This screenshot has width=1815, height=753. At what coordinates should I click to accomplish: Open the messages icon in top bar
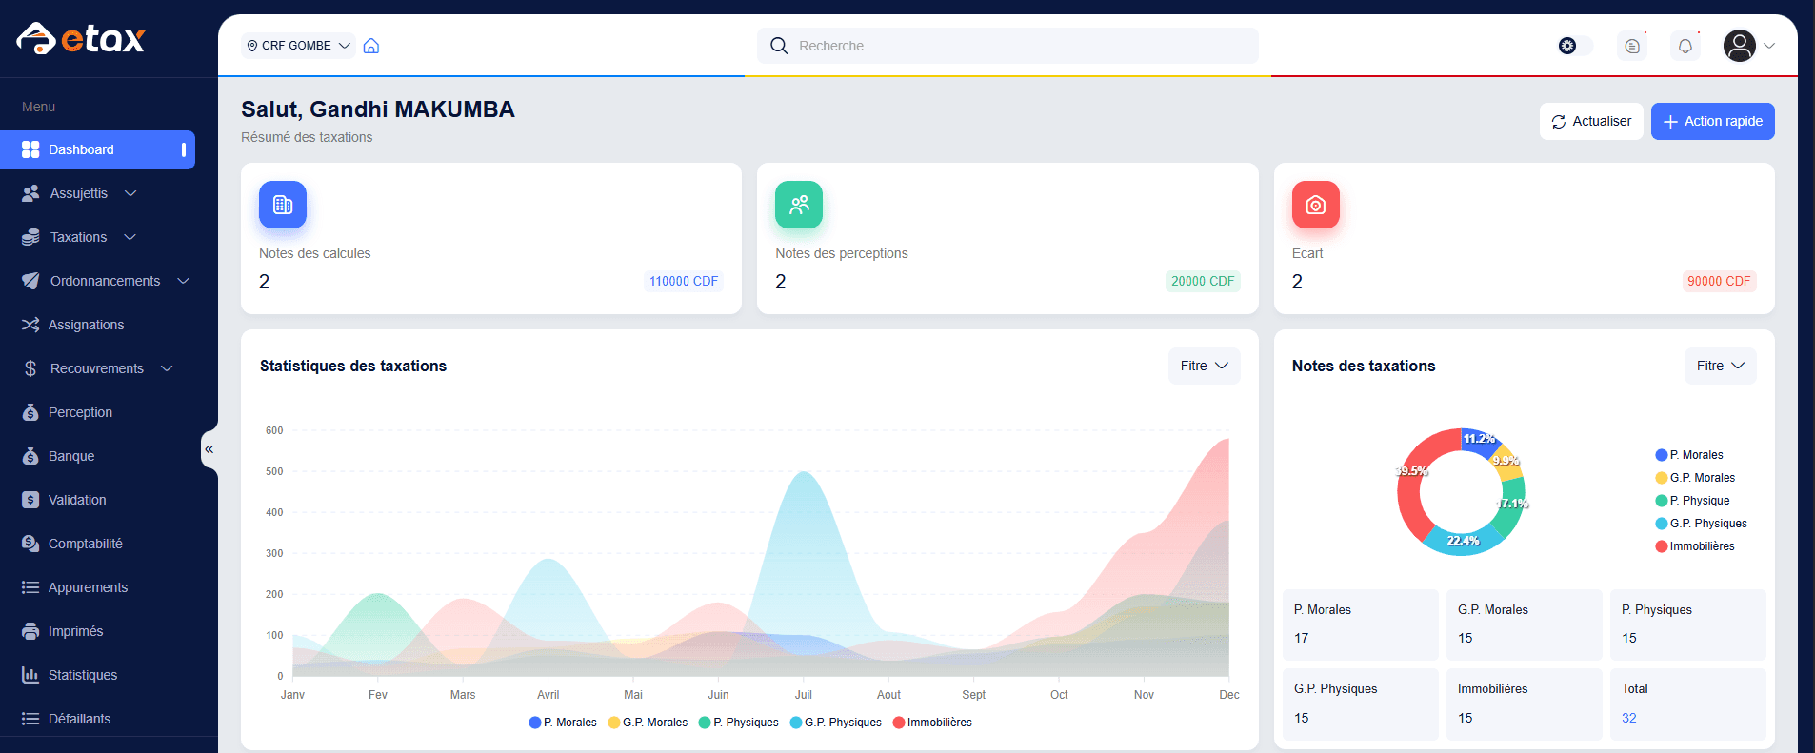tap(1631, 46)
